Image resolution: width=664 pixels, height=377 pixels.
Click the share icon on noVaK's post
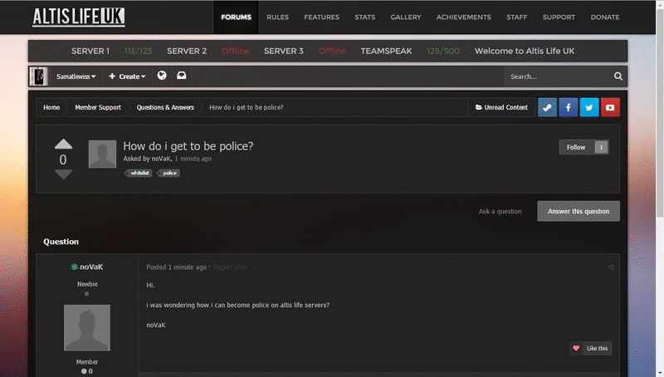[611, 267]
